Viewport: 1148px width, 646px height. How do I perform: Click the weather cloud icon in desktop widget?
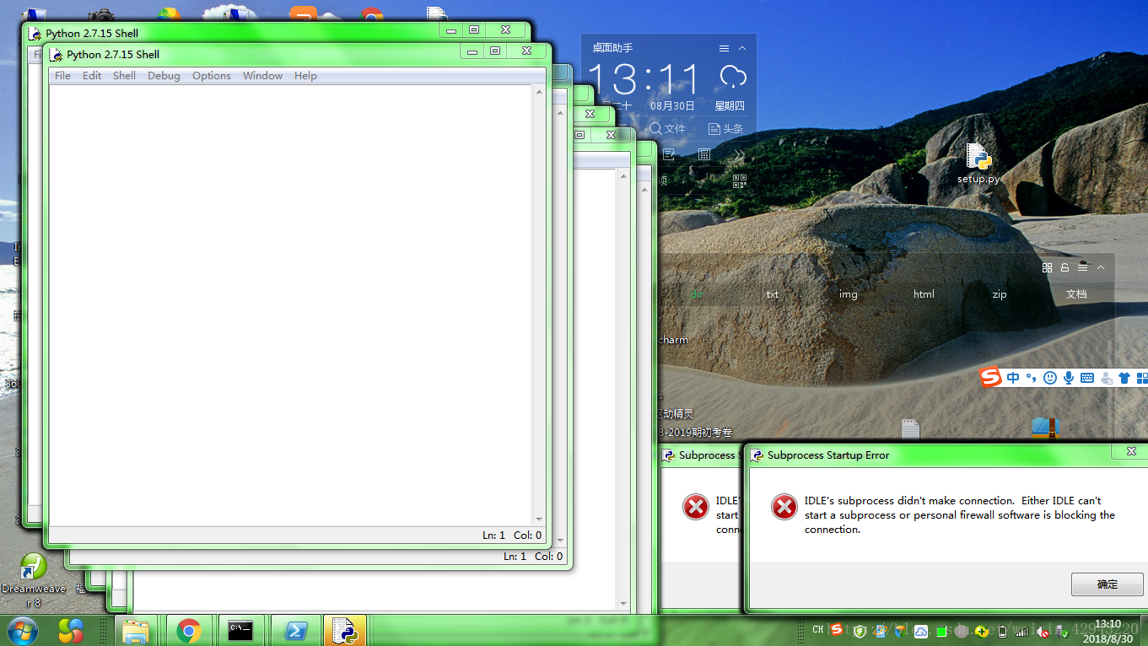[x=733, y=78]
